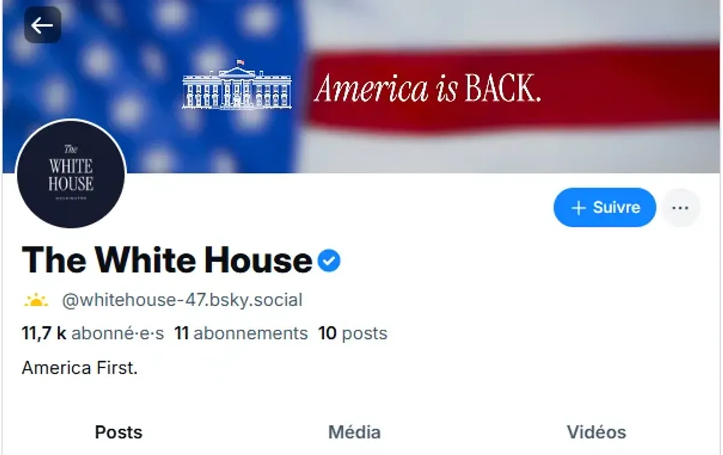723x455 pixels.
Task: Click the "America First." bio text
Action: pos(80,368)
